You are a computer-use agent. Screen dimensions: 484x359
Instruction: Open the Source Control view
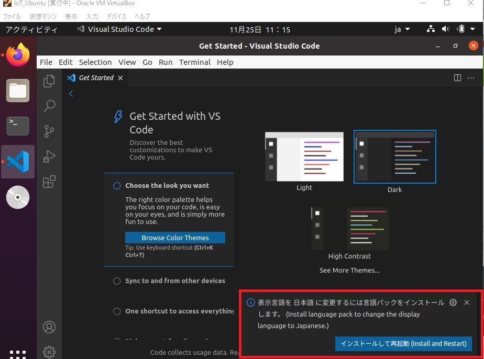[x=49, y=131]
